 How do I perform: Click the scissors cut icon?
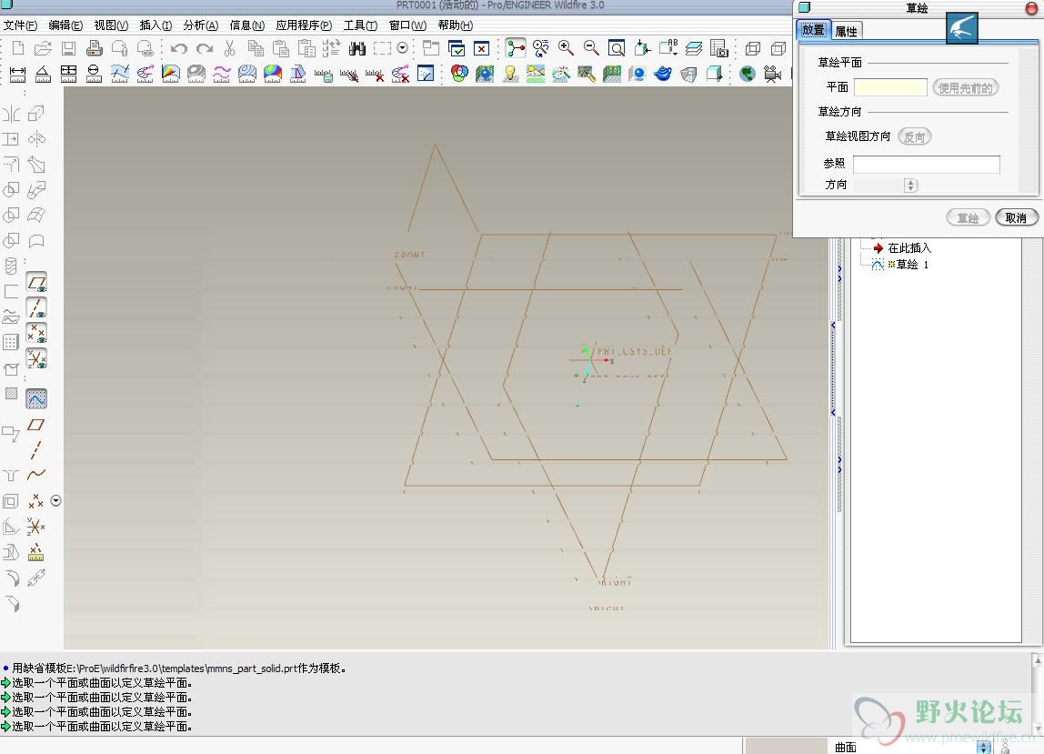click(230, 48)
